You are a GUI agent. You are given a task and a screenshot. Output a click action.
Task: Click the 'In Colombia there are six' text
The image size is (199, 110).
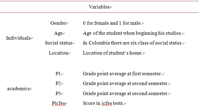[x=133, y=43]
